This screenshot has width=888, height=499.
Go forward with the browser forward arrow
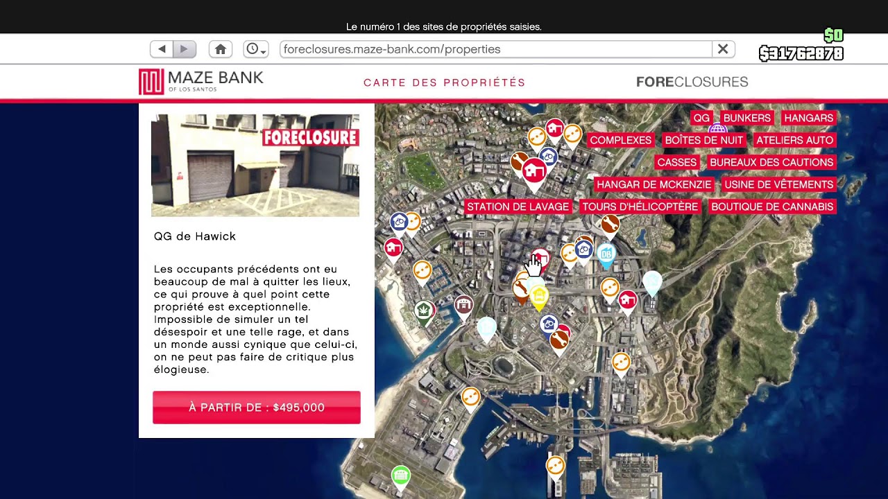click(x=185, y=49)
